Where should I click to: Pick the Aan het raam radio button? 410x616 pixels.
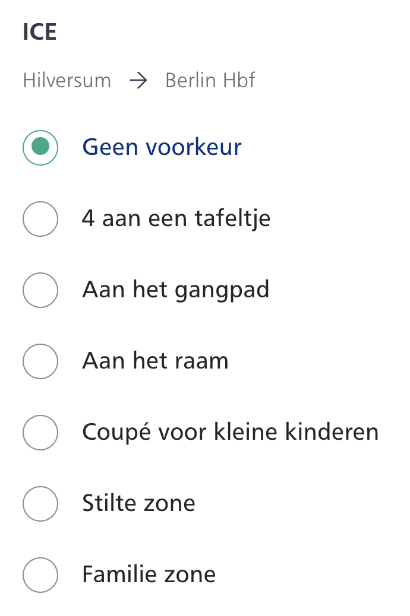(40, 361)
